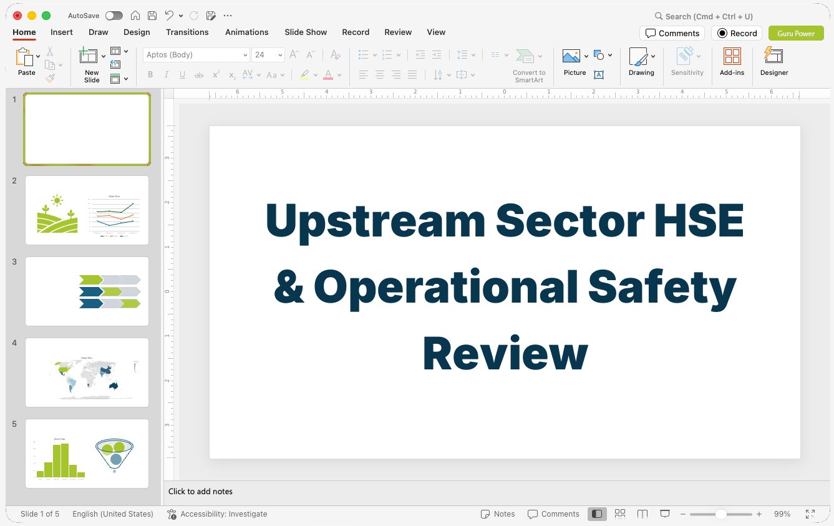
Task: Switch to Reading view in status bar
Action: tap(642, 514)
